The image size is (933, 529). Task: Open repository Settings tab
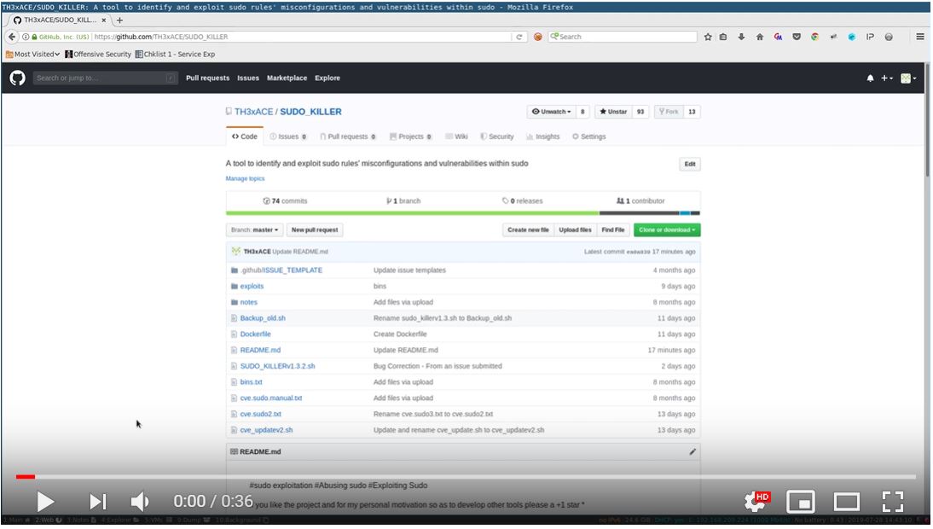(589, 137)
